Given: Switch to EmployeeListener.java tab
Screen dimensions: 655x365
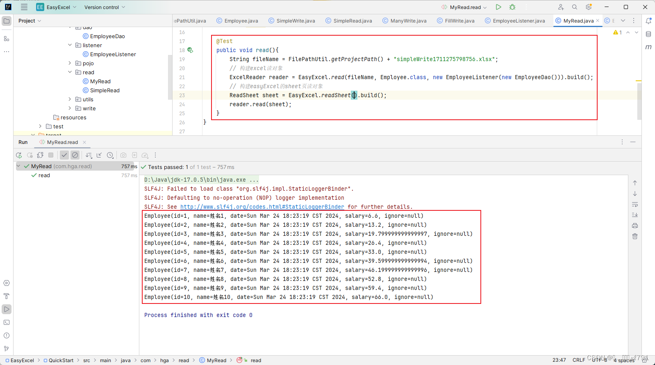Looking at the screenshot, I should point(515,21).
